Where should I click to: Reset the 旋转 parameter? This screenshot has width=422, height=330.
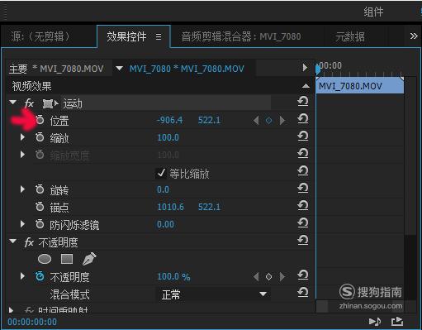(x=303, y=188)
